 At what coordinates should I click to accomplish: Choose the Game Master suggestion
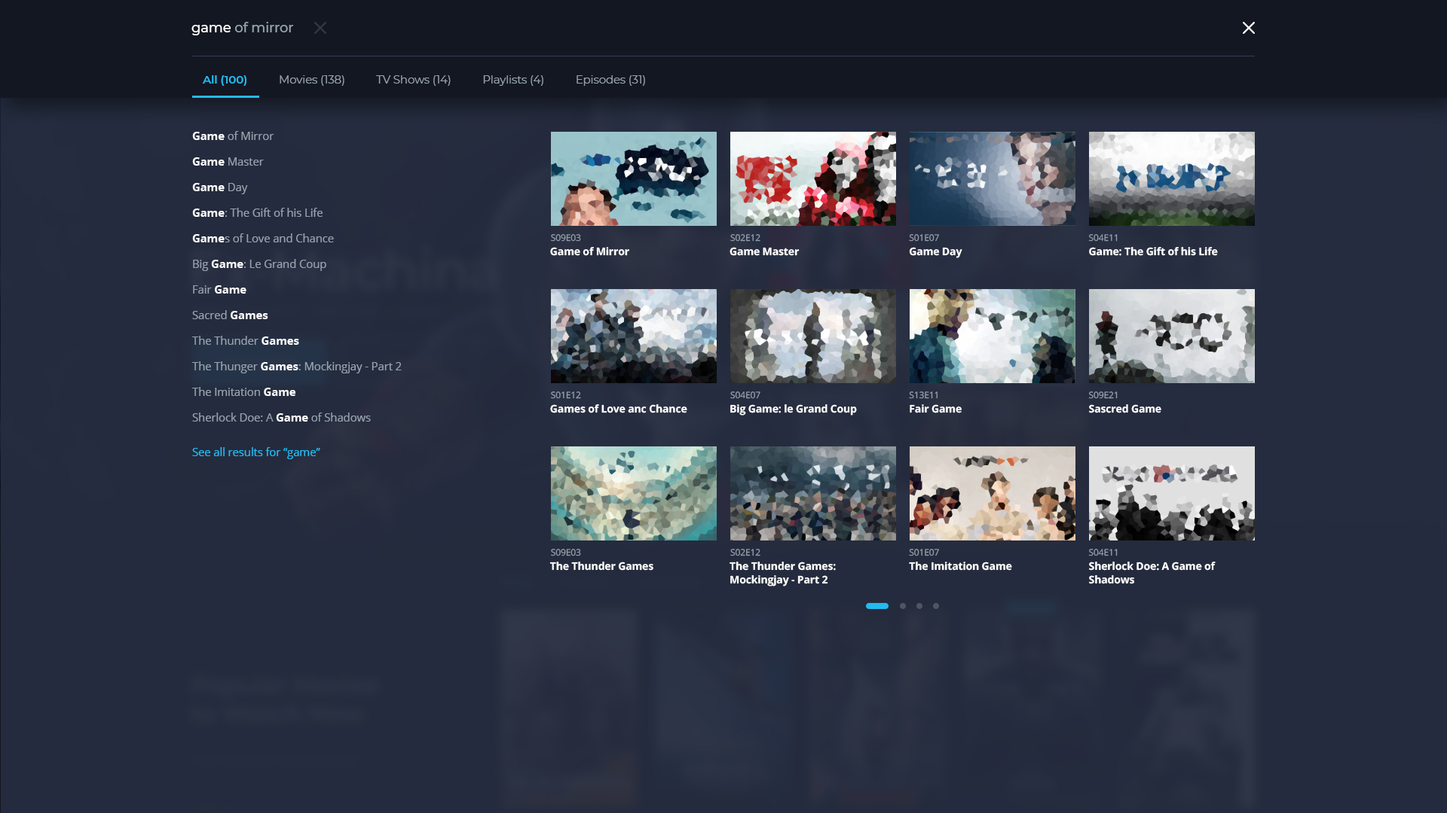[227, 162]
